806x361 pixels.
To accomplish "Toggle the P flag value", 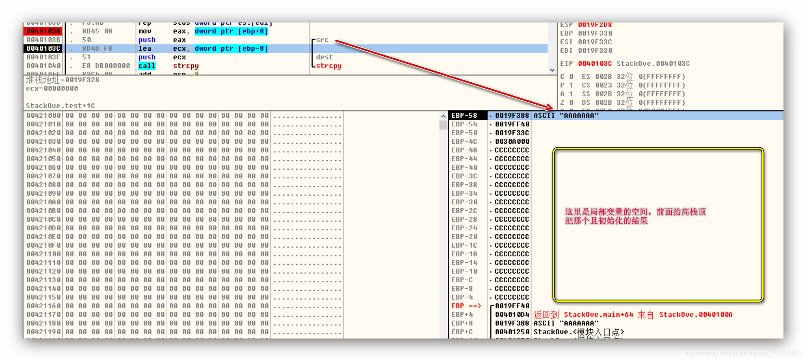I will coord(571,85).
